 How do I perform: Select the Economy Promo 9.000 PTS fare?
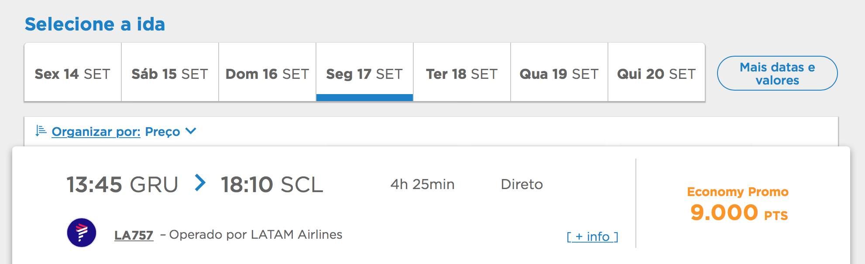pos(738,204)
